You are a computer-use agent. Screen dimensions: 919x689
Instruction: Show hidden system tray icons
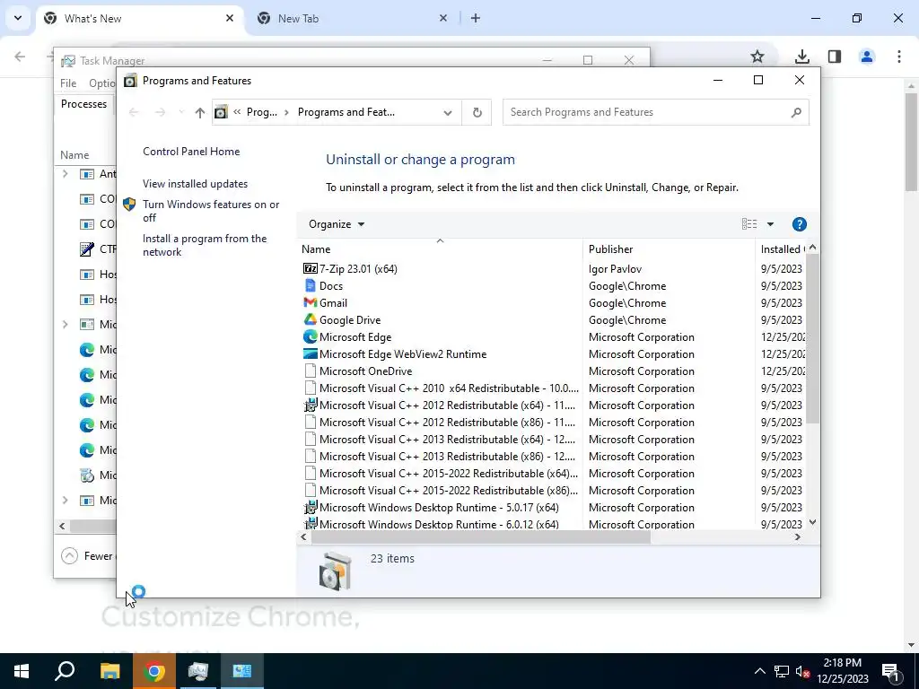pos(759,671)
